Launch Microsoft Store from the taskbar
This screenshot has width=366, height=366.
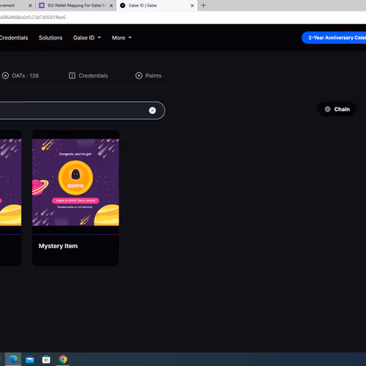pos(46,359)
